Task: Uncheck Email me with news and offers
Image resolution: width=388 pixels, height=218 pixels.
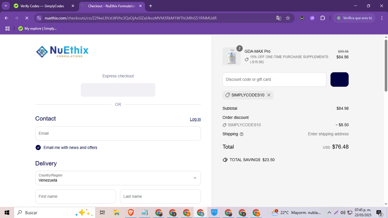Action: [38, 148]
